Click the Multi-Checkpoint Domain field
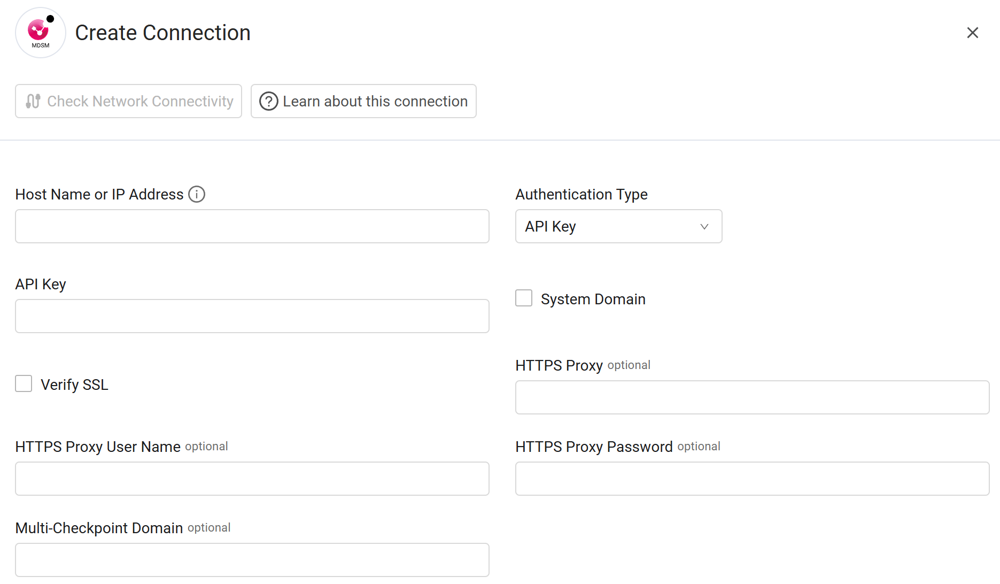 [252, 560]
